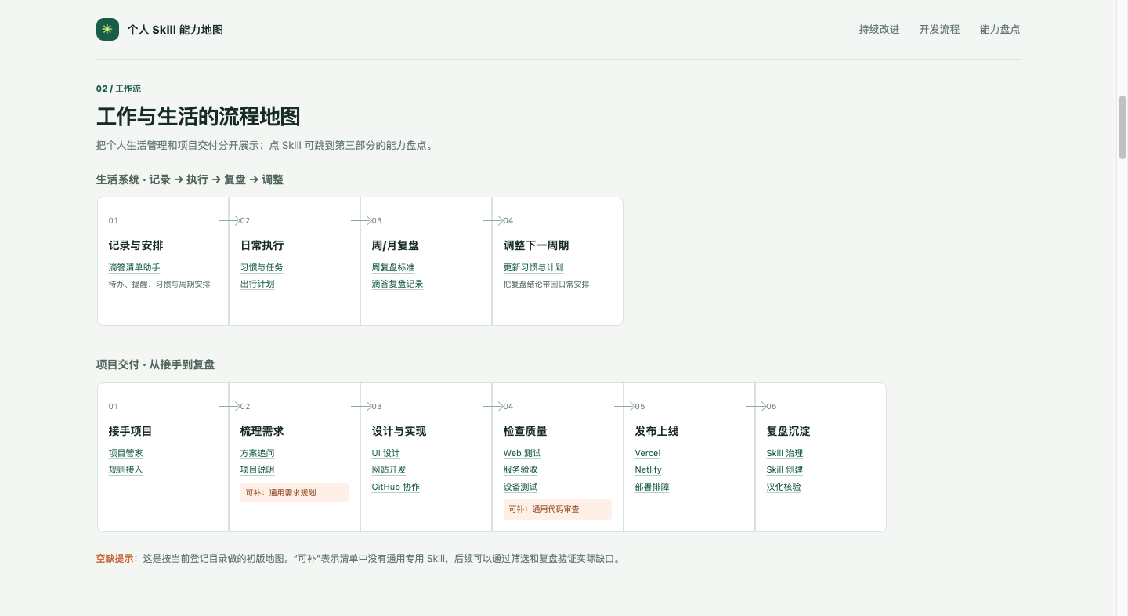Viewport: 1128px width, 616px height.
Task: Open the UI 设计 skill link
Action: pyautogui.click(x=385, y=454)
